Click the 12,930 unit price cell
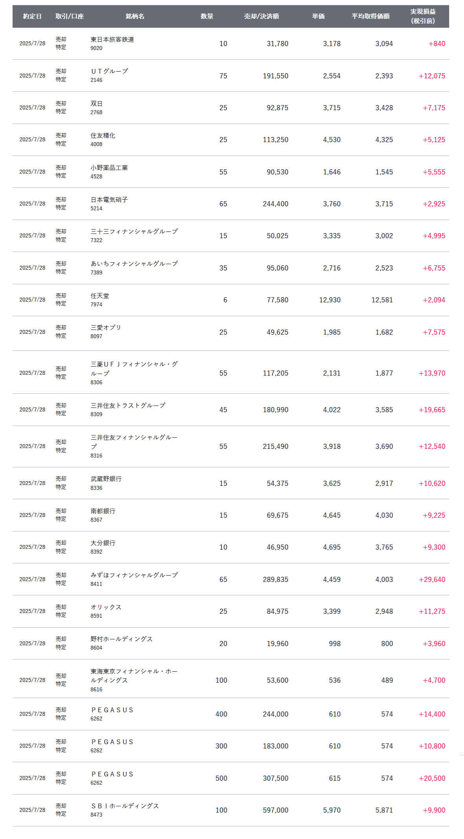Image resolution: width=464 pixels, height=839 pixels. tap(330, 300)
